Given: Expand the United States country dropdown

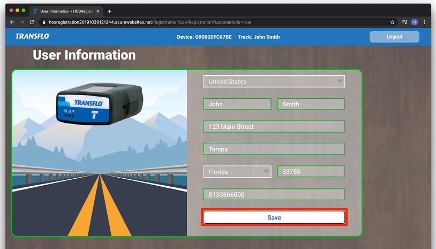Looking at the screenshot, I should 274,82.
